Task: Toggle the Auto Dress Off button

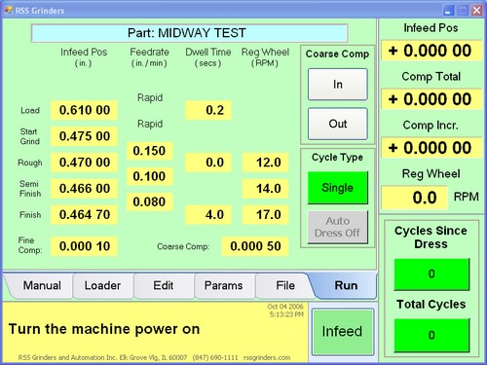Action: coord(338,227)
